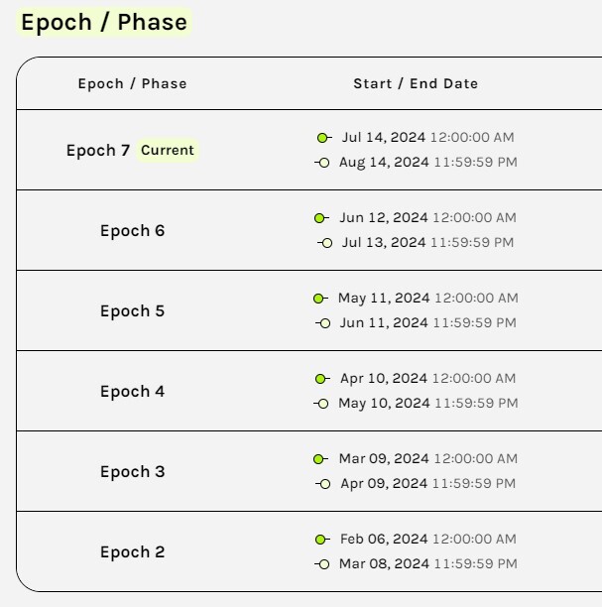Viewport: 602px width, 607px height.
Task: Click the Feb 06, 2024 start date text
Action: [x=384, y=539]
